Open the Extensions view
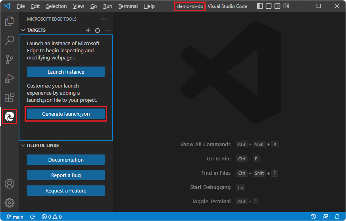Viewport: 346px width, 221px height. click(10, 97)
